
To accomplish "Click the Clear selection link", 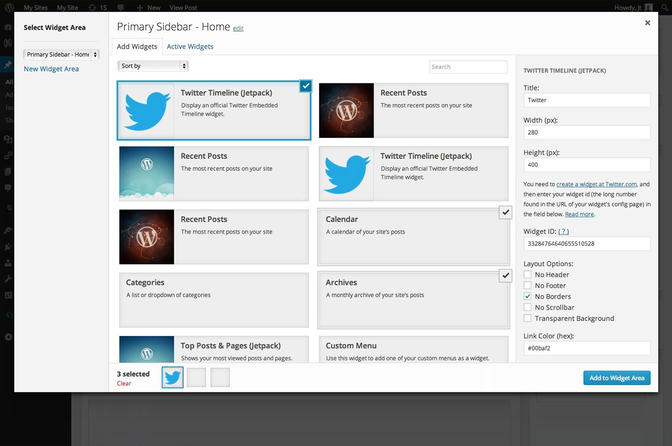I will click(x=124, y=384).
